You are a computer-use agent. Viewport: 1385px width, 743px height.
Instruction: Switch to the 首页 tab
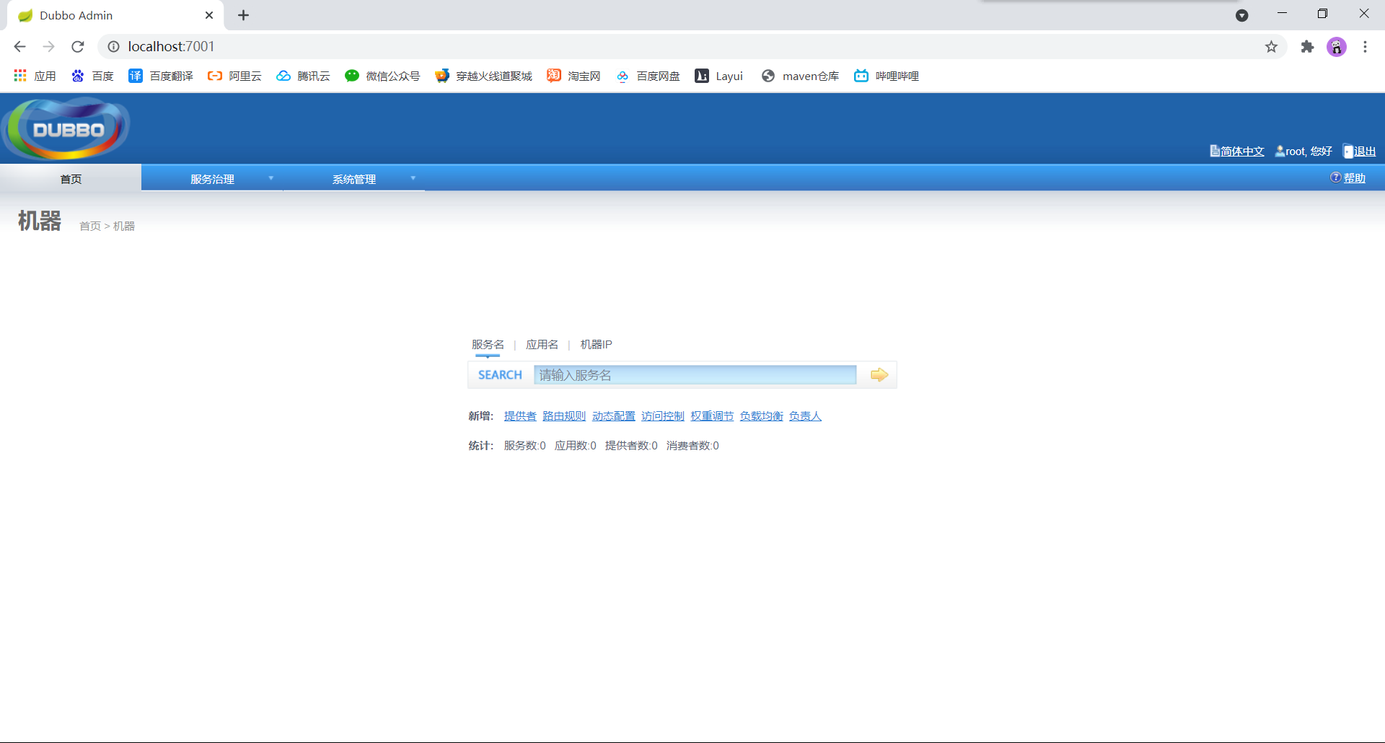pos(71,179)
